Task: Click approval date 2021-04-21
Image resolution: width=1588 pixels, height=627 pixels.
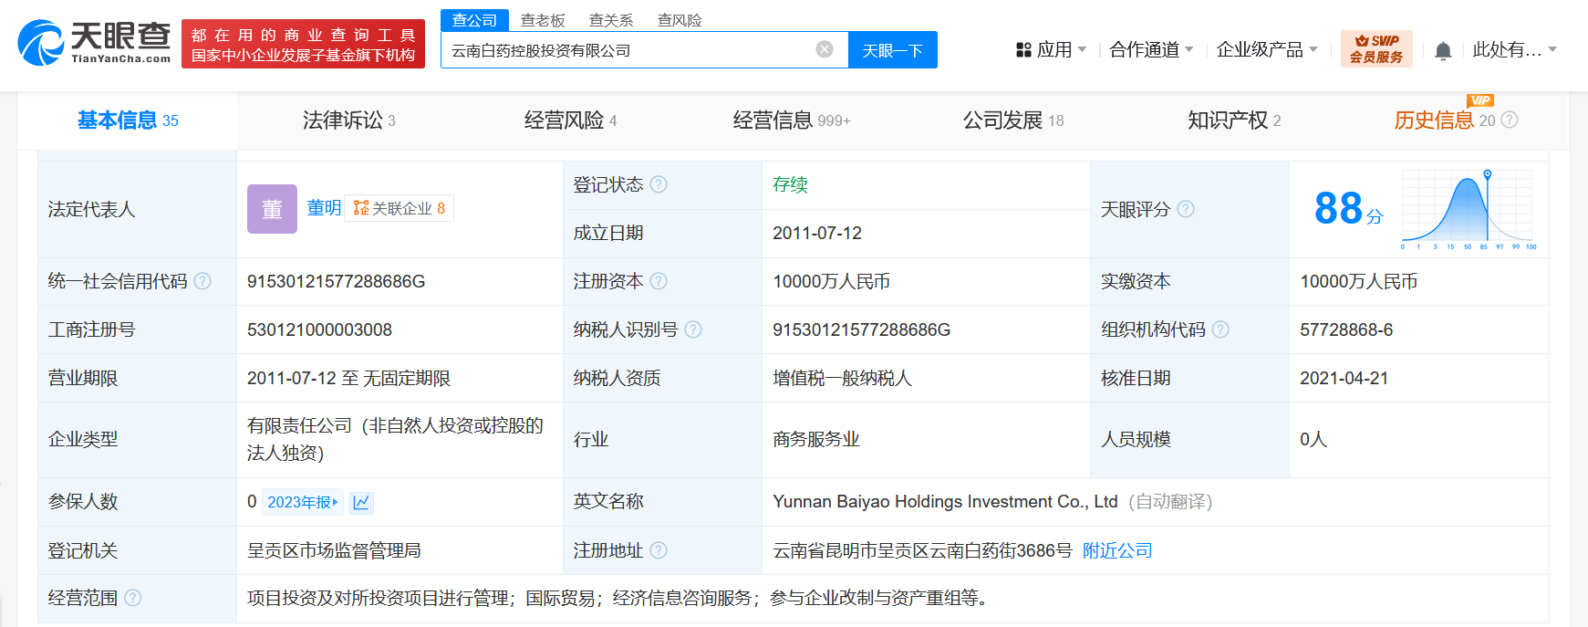Action: (x=1344, y=378)
